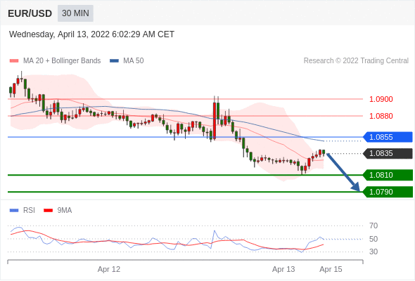This screenshot has height=281, width=415.
Task: Click the RSI 30 level label
Action: point(373,251)
